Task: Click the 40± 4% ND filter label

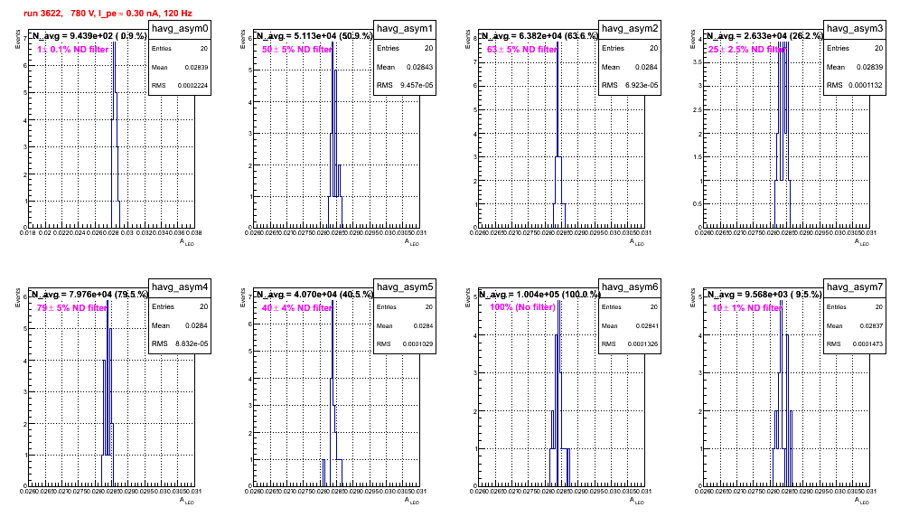Action: [297, 308]
